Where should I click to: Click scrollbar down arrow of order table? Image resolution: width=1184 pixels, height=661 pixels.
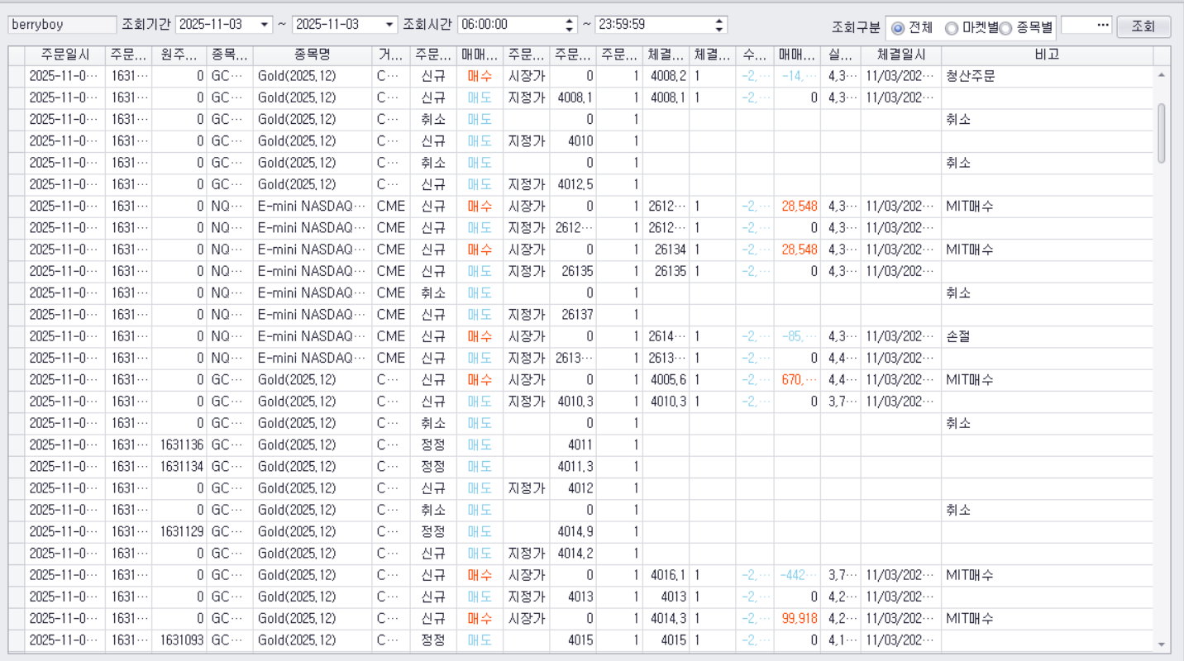[1162, 644]
